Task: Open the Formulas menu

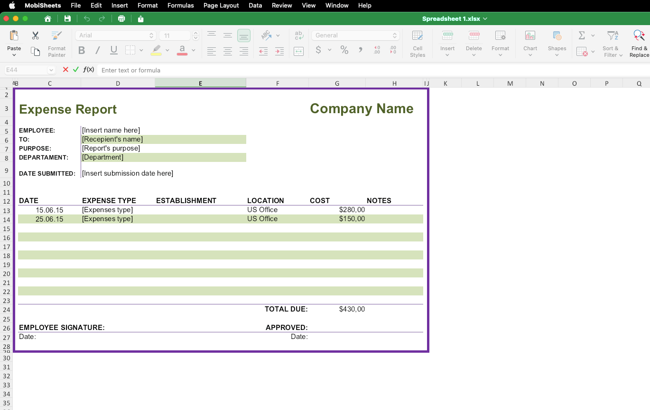Action: click(x=180, y=6)
